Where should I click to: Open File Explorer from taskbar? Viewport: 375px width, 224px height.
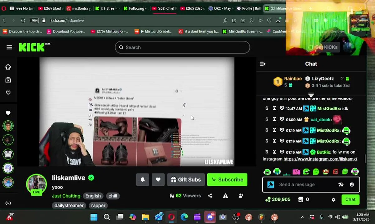point(145,217)
